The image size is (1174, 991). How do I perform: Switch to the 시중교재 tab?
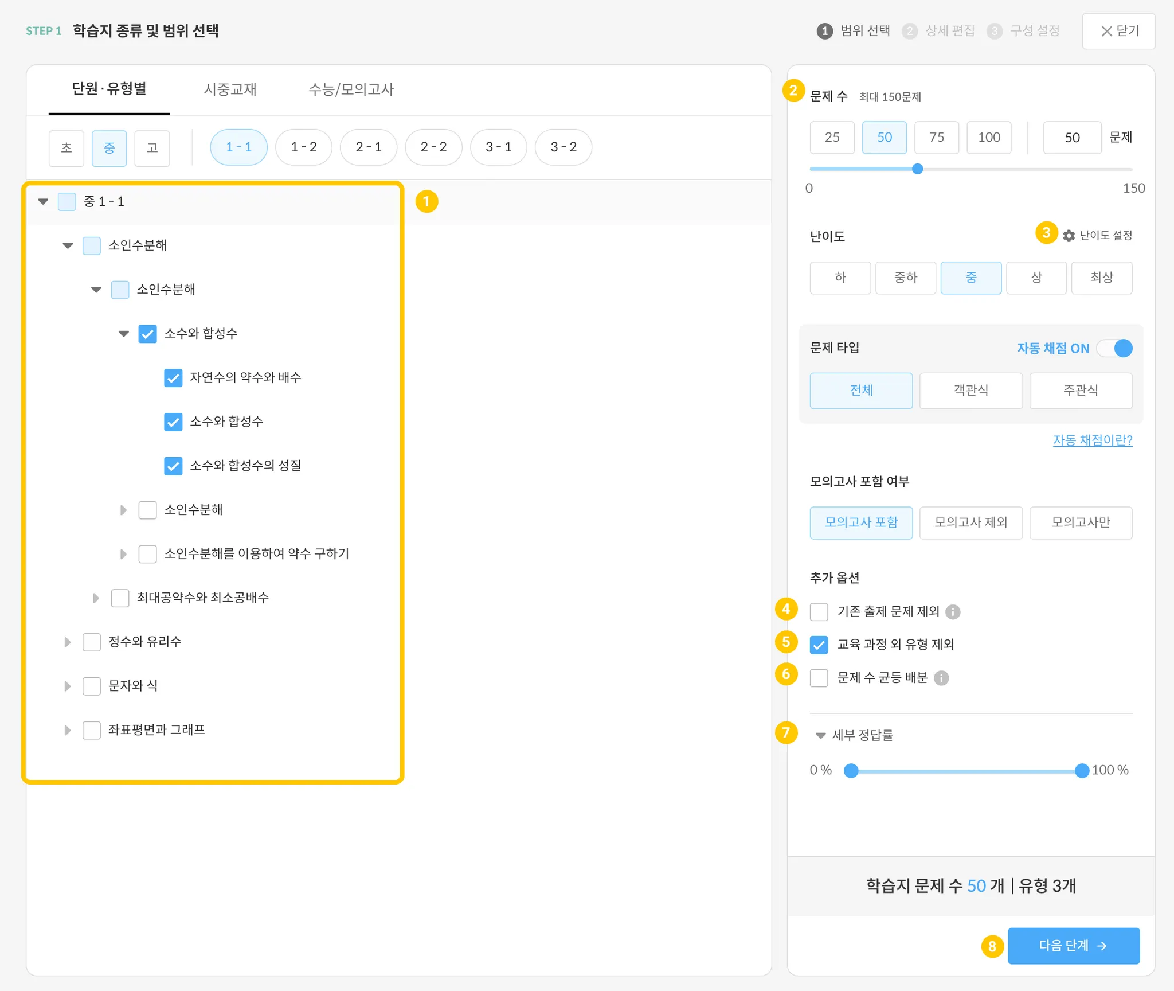click(x=230, y=89)
